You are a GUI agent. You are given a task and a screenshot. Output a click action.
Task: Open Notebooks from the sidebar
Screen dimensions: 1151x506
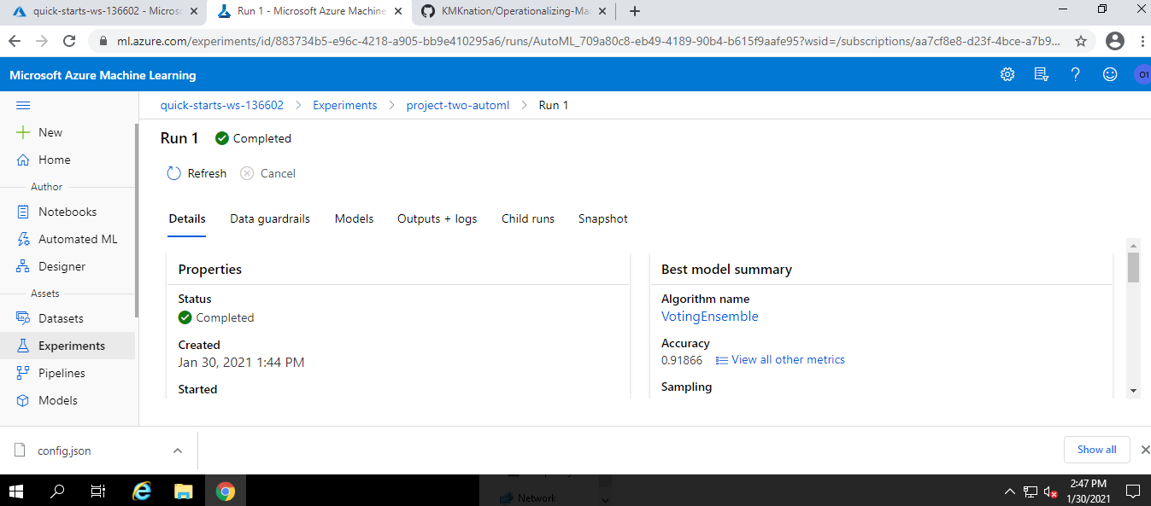click(x=68, y=212)
